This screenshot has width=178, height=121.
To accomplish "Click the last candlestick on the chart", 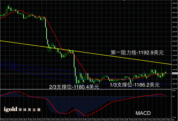I will tap(166, 72).
